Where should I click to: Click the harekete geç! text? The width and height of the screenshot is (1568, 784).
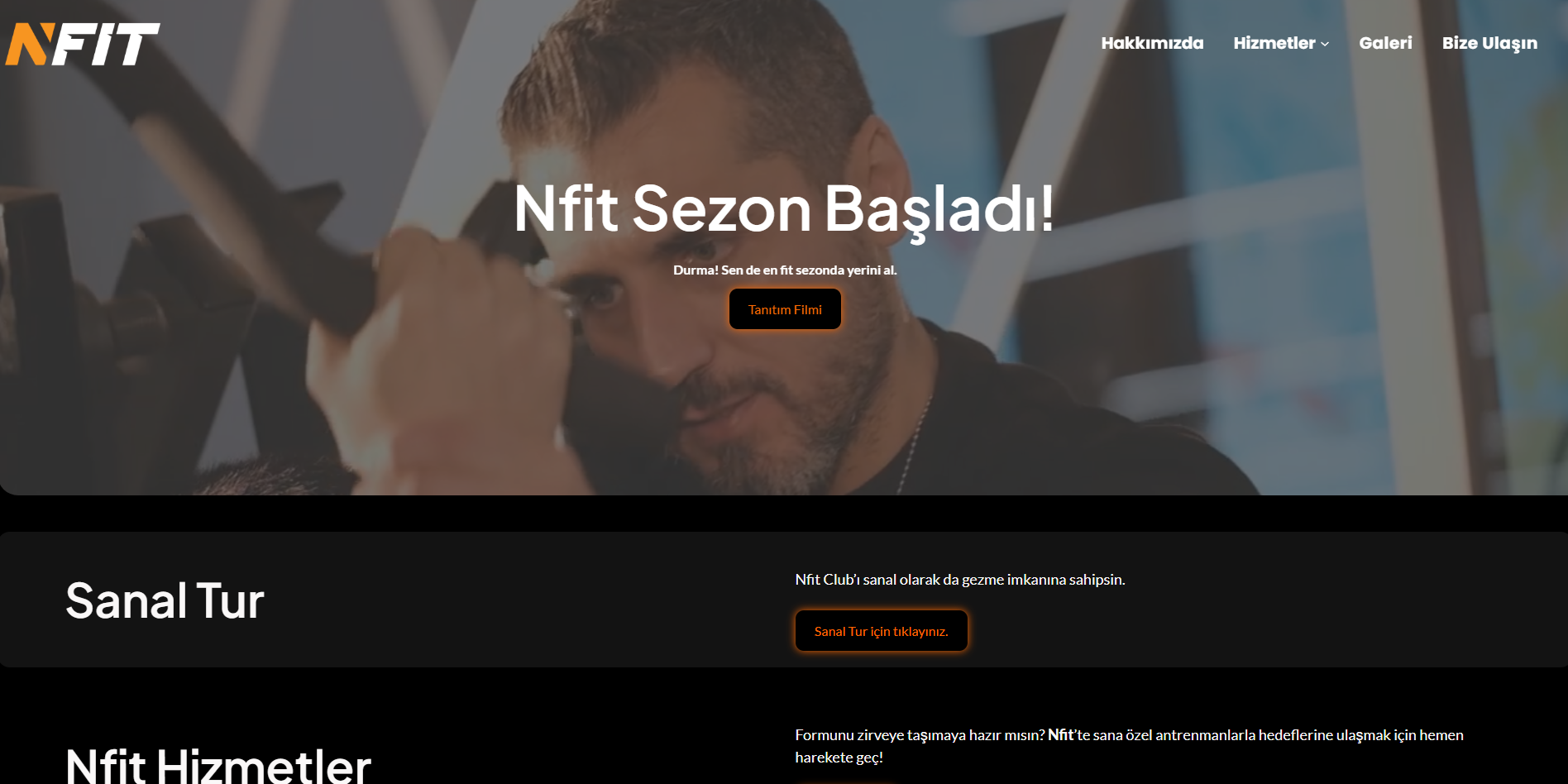tap(839, 758)
